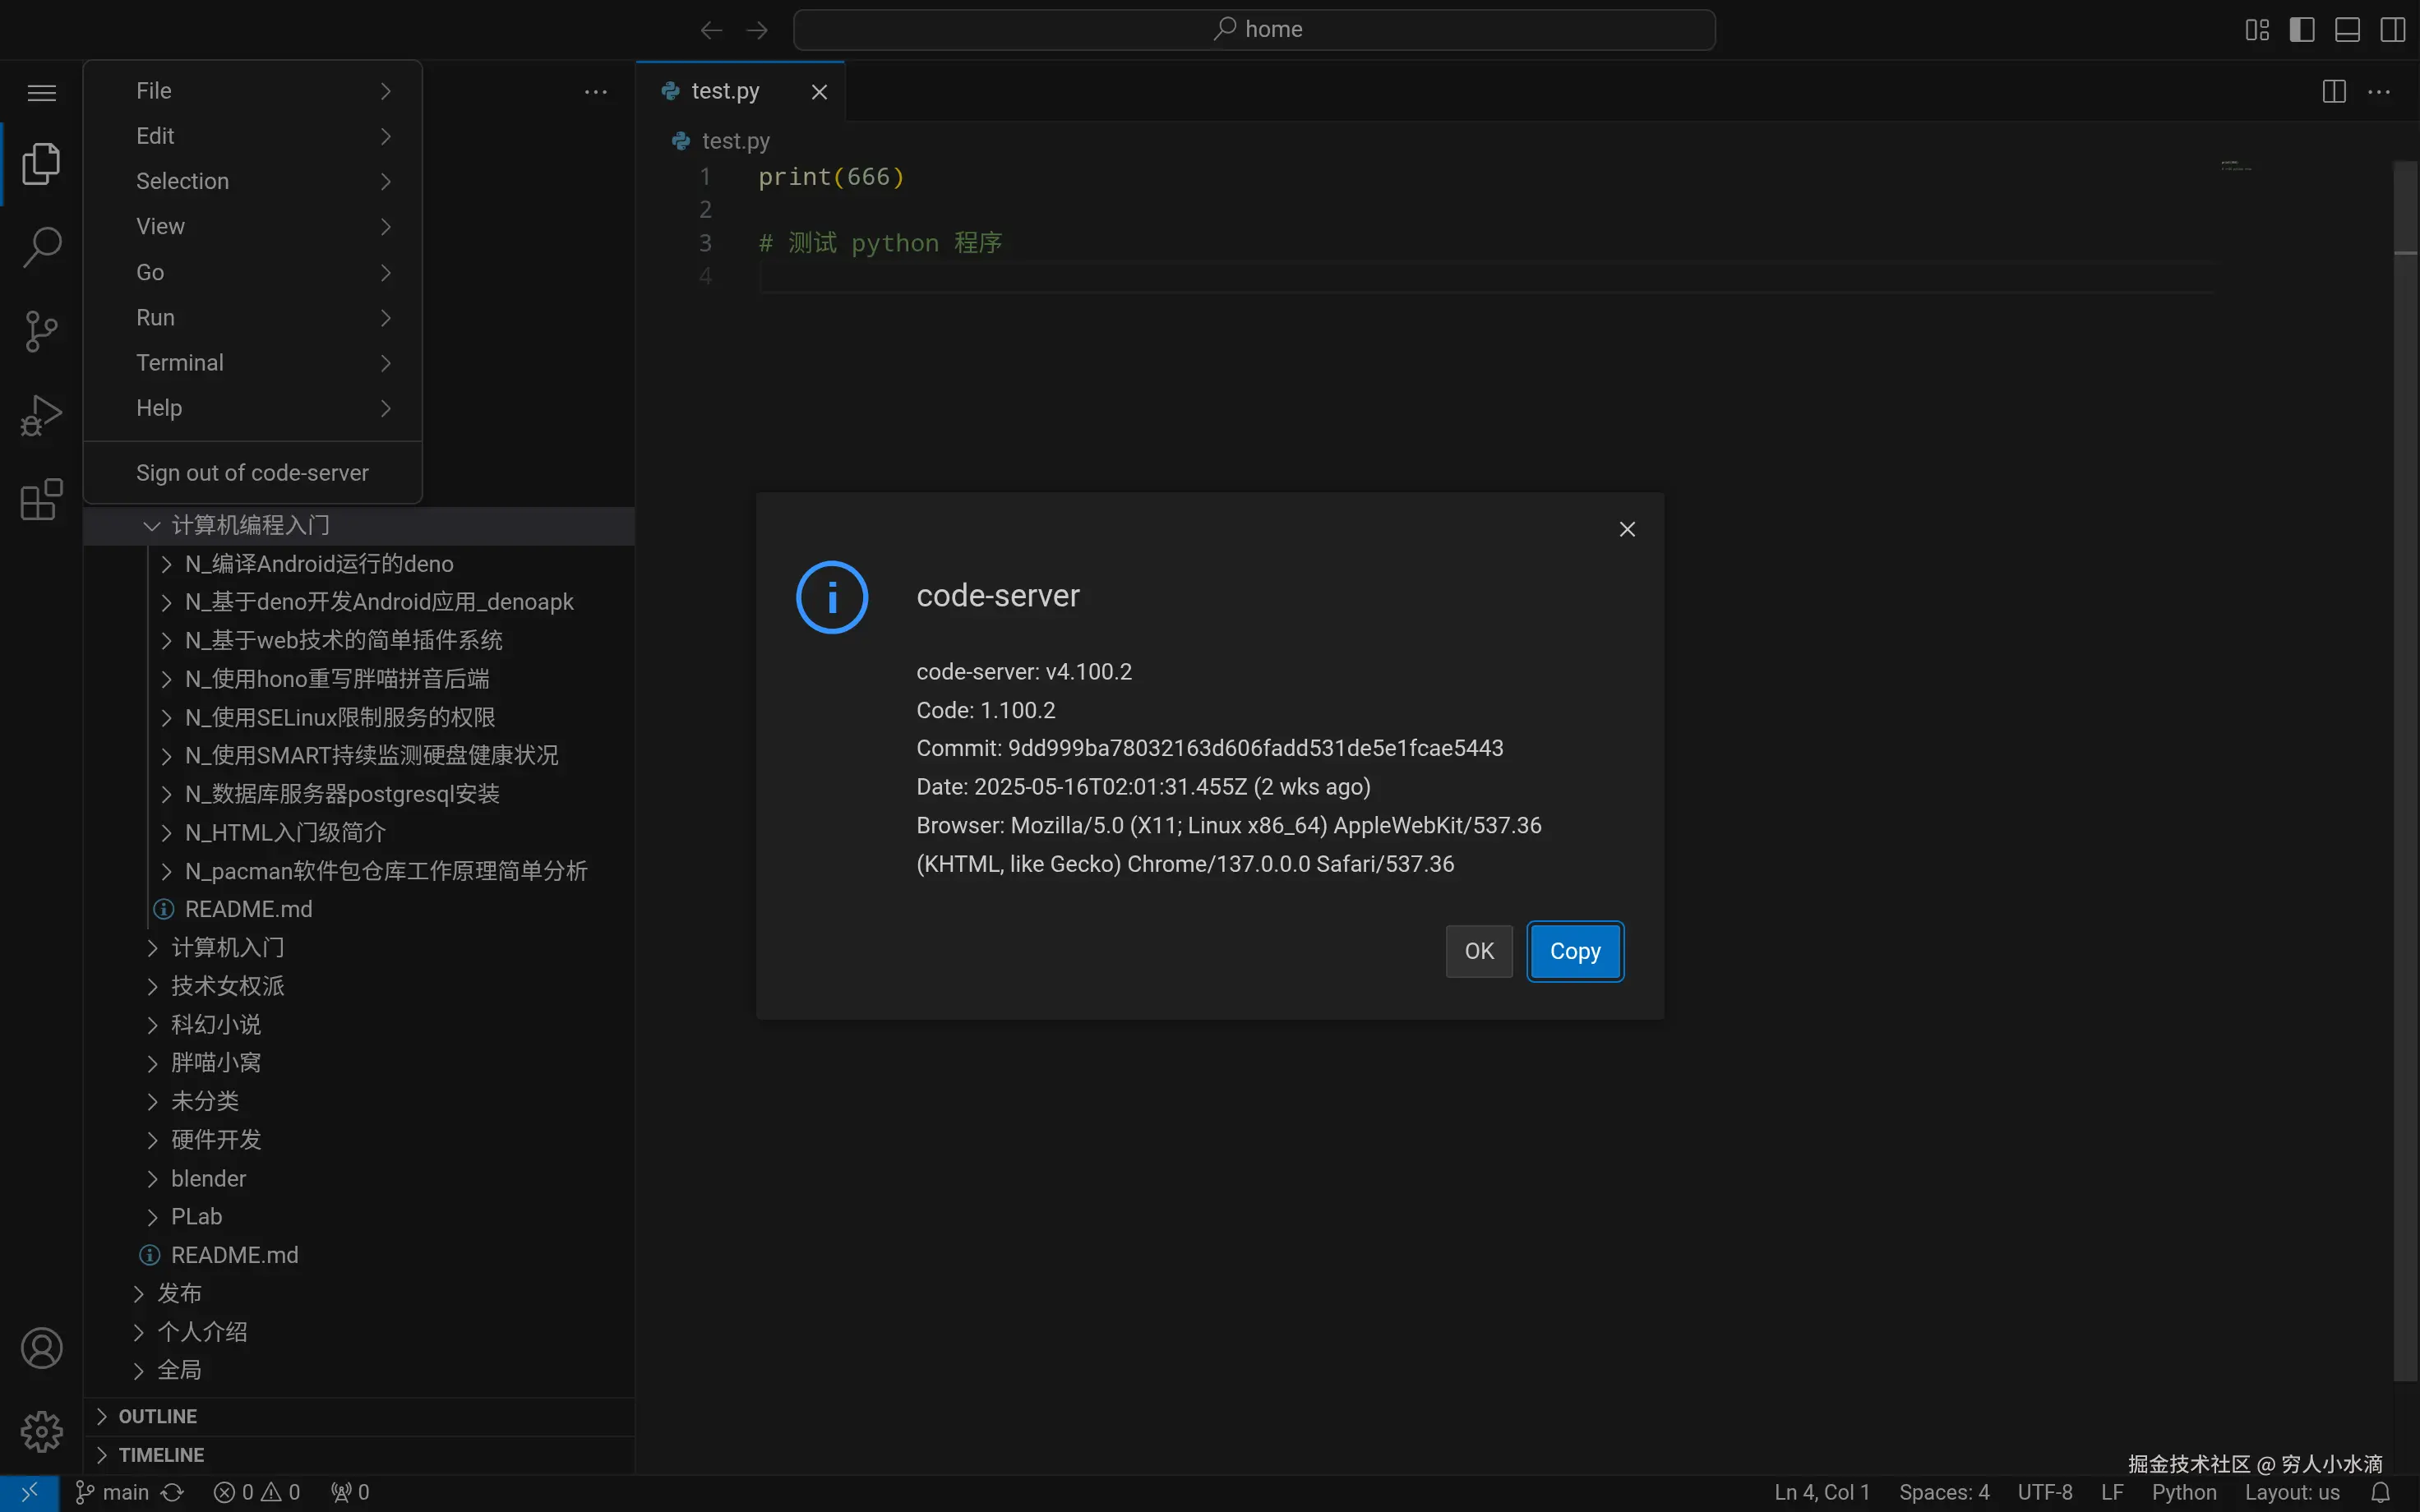
Task: Open the Extensions view
Action: [41, 499]
